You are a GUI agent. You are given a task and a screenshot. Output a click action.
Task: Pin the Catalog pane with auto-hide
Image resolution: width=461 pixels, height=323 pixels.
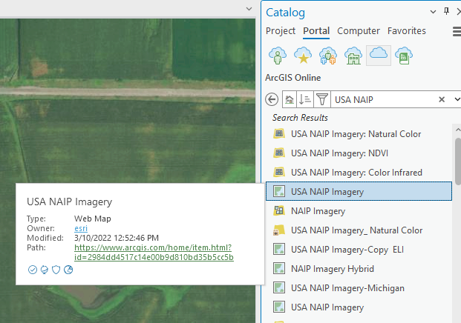tap(446, 11)
